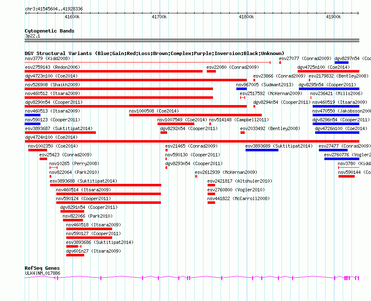Click dgv601n27 (Itsara2009) label
This screenshot has width=371, height=301.
[x=93, y=251]
